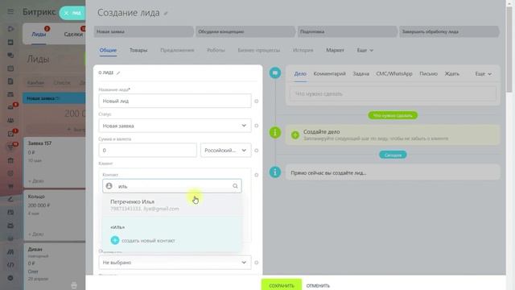
Task: Click gear icon next to Сумма и валюта
Action: (257, 151)
